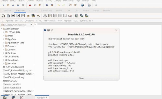This screenshot has height=99, width=162.
Task: Switch to the CSS tab
Action: pyautogui.click(x=77, y=11)
